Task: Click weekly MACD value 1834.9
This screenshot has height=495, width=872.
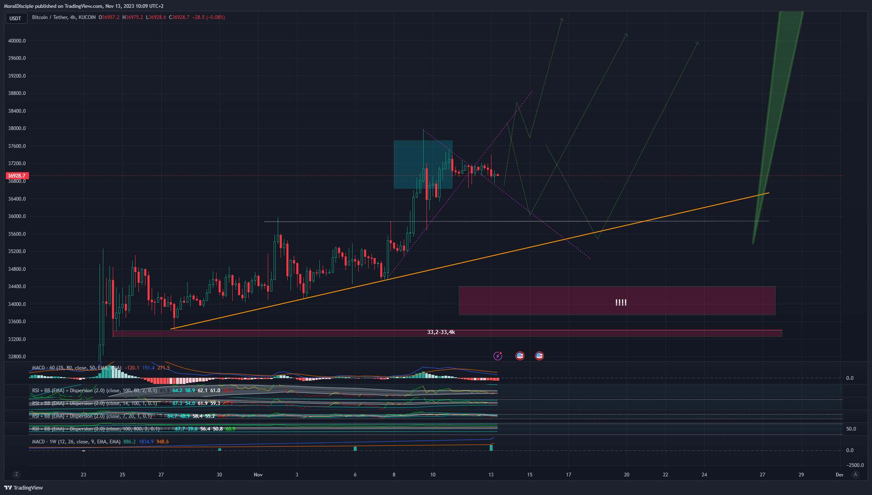Action: 146,441
